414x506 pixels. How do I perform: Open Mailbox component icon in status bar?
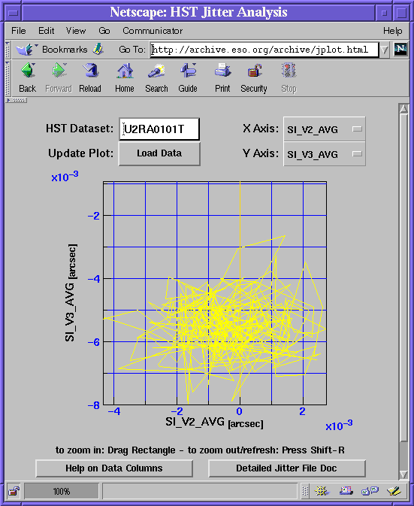tap(346, 491)
